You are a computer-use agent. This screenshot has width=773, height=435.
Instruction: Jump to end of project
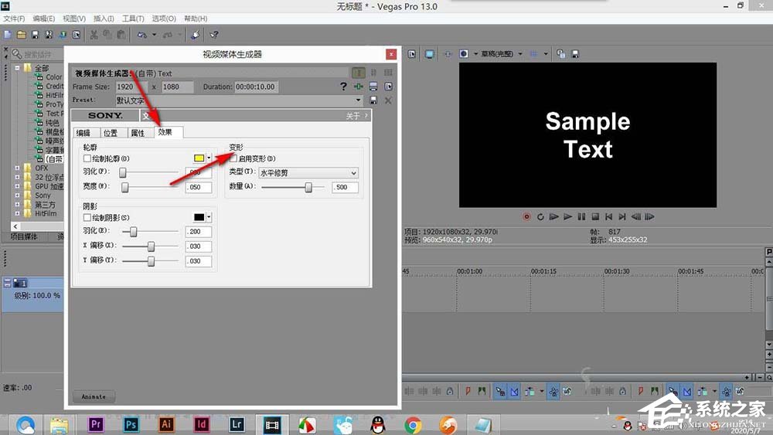(622, 216)
